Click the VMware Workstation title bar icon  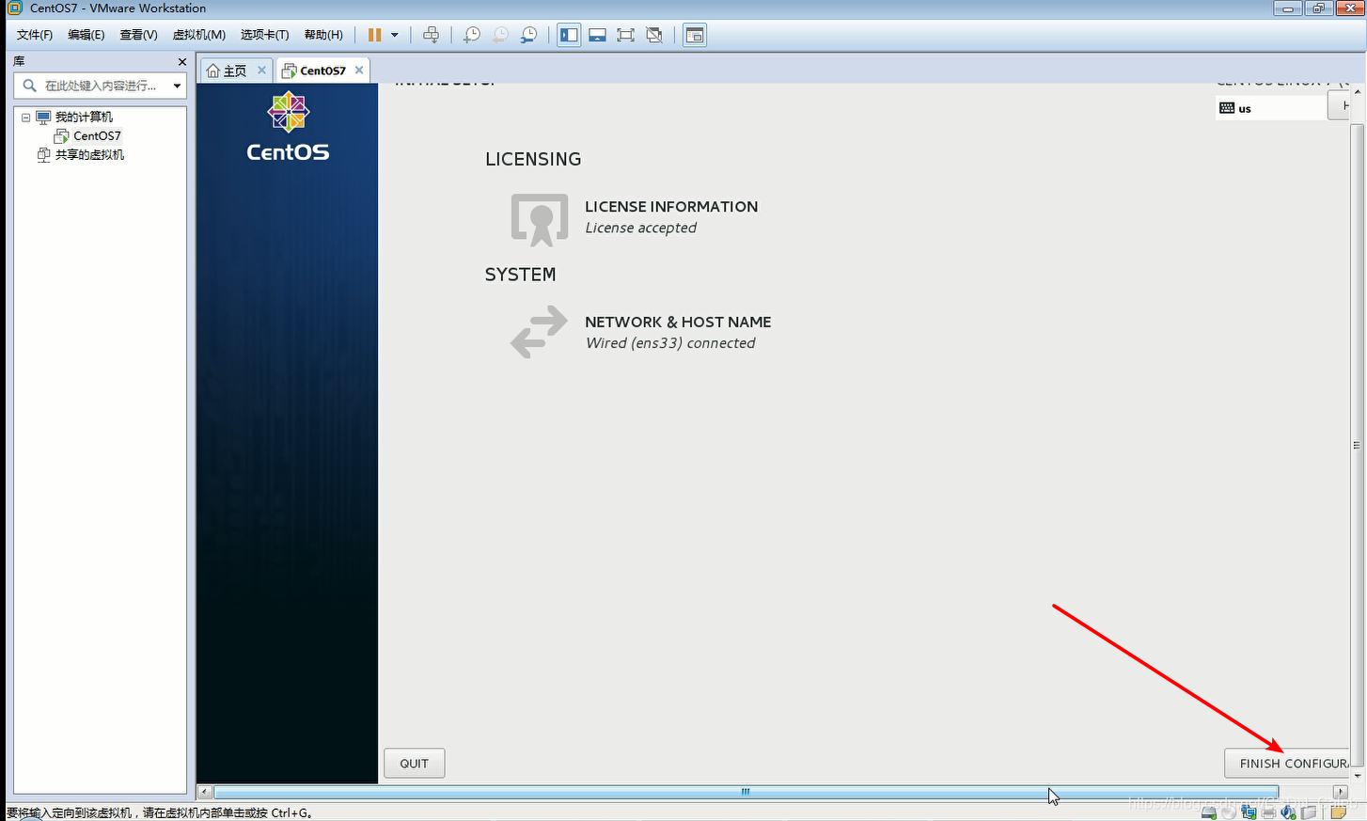click(14, 8)
